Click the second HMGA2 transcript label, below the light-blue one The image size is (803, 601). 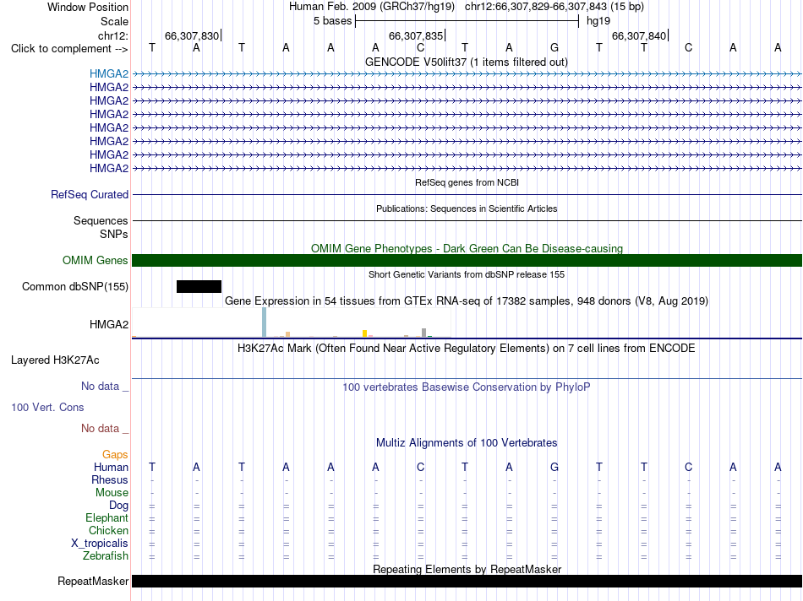[x=108, y=88]
